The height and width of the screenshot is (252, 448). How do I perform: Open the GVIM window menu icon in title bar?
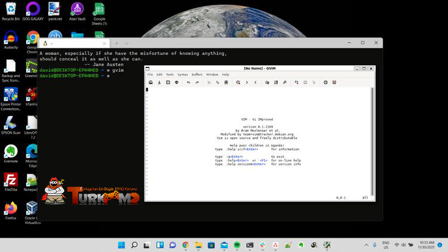[x=148, y=69]
